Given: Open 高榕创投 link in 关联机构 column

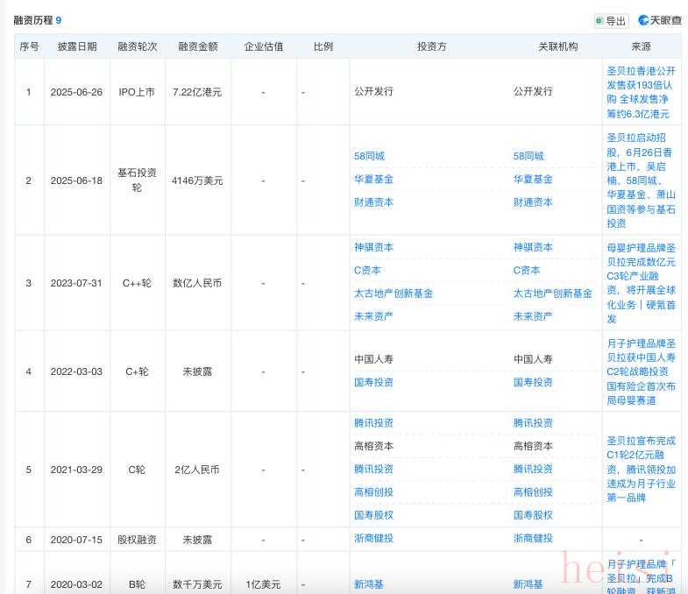Looking at the screenshot, I should [x=533, y=492].
